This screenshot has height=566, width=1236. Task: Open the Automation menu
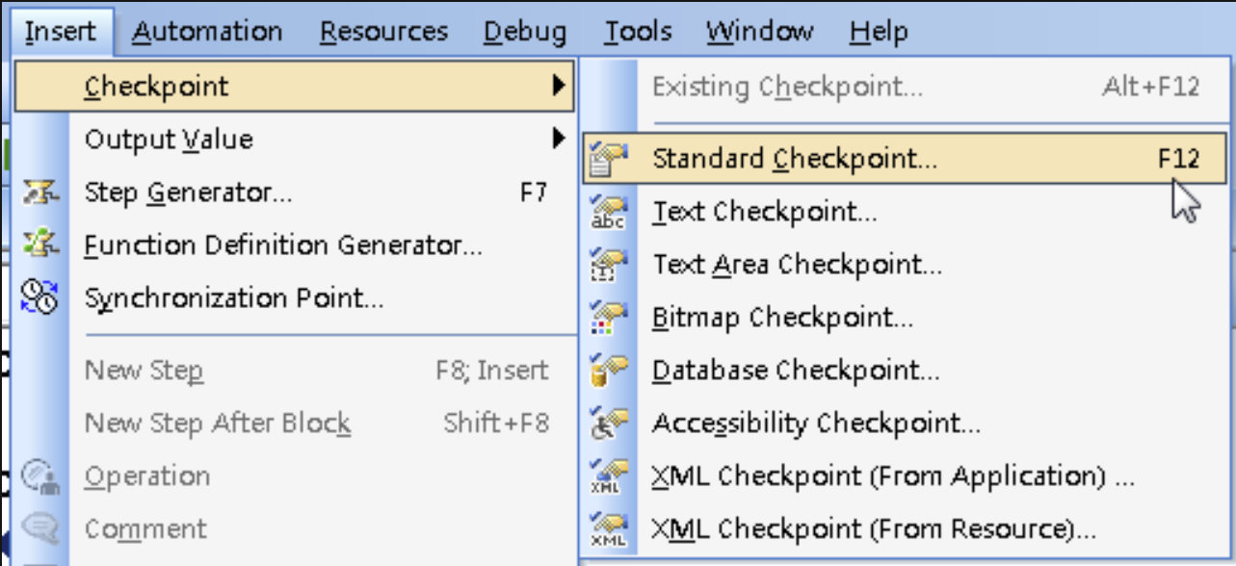pos(207,32)
